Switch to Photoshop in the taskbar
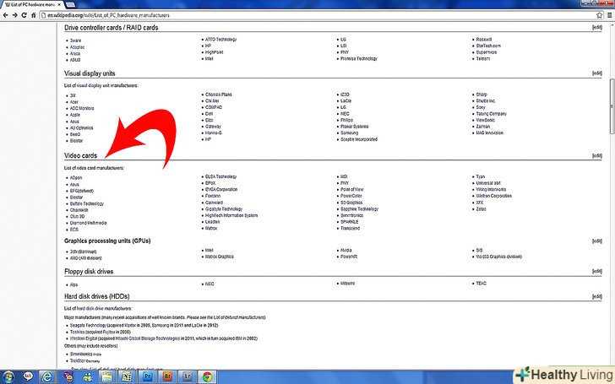The height and width of the screenshot is (384, 615). (x=148, y=377)
